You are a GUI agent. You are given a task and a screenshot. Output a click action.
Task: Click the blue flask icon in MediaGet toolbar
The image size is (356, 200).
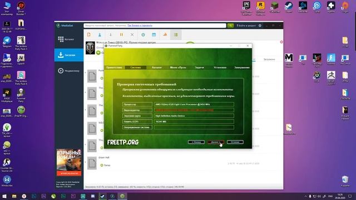point(100,34)
